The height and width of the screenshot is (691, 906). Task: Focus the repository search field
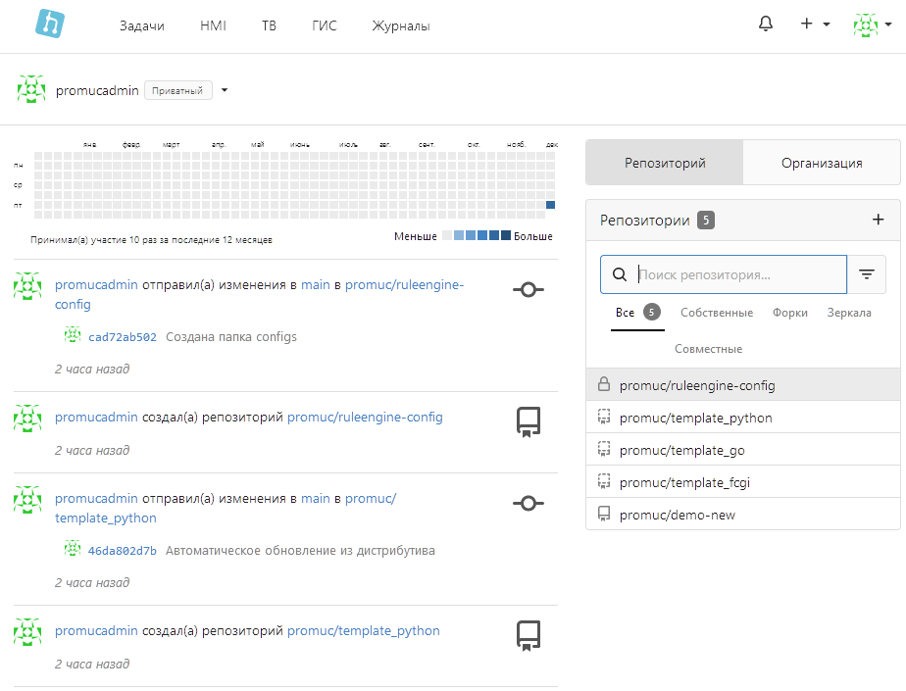pyautogui.click(x=740, y=275)
